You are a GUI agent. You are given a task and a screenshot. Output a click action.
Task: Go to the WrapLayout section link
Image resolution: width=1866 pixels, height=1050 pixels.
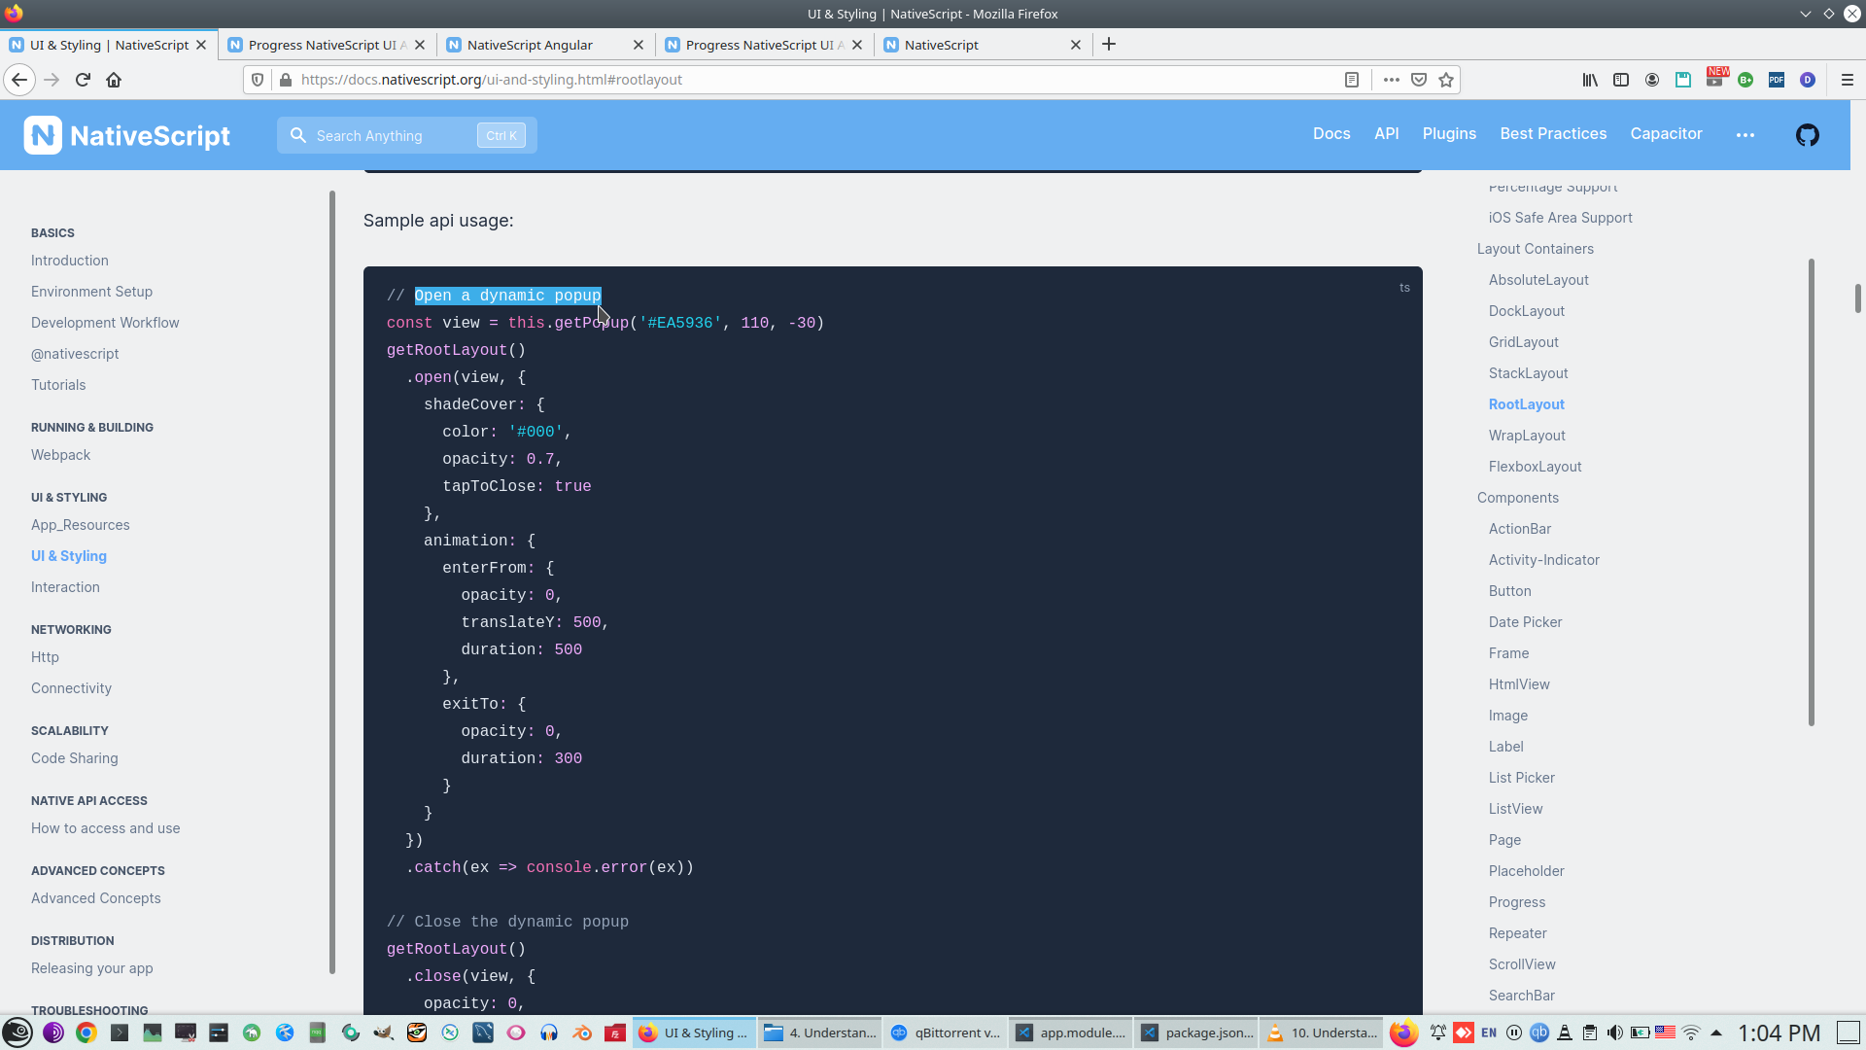pyautogui.click(x=1526, y=436)
